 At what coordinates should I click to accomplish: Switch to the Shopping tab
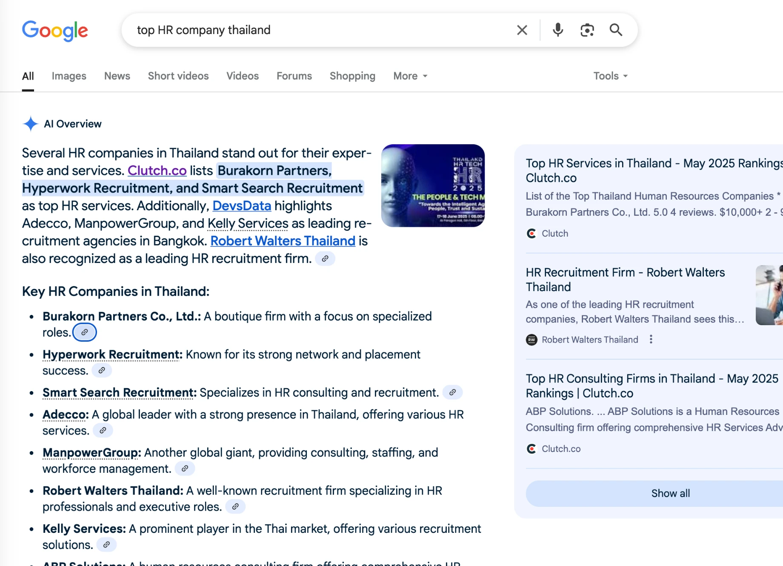click(x=352, y=76)
